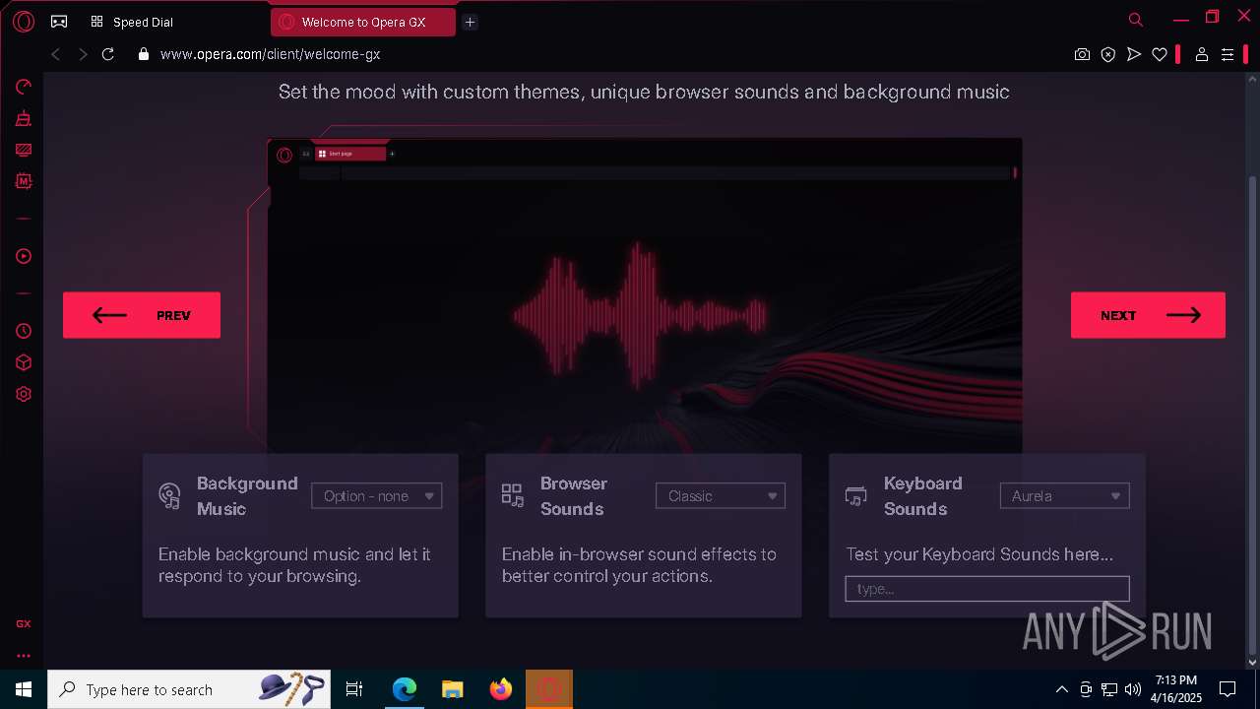Go back with the back arrow
1260x709 pixels.
(55, 55)
